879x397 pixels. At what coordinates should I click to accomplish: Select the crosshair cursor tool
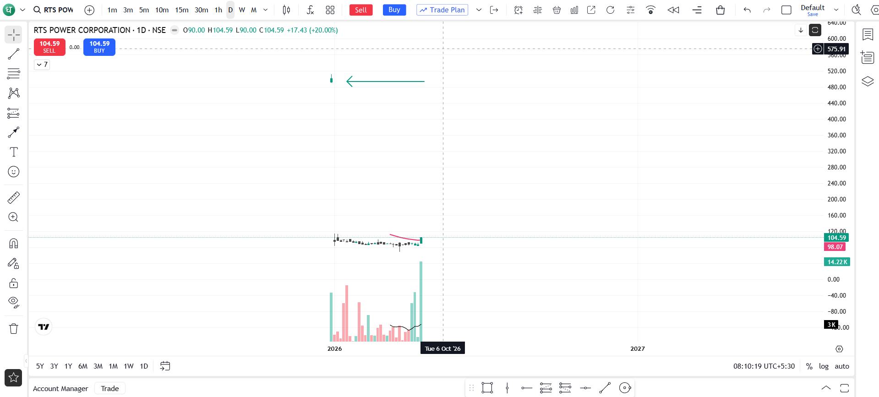(14, 35)
